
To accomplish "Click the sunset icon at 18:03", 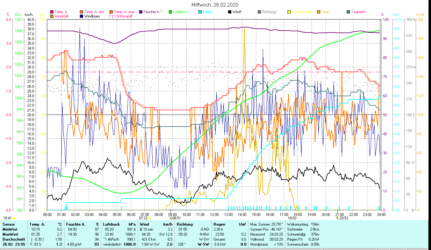I will (299, 218).
